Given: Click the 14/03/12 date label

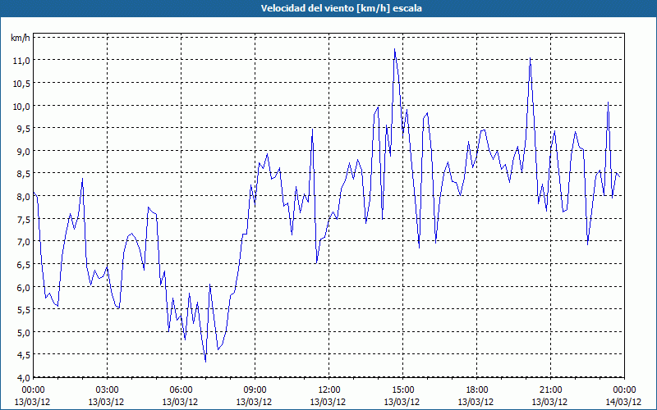Looking at the screenshot, I should click(623, 402).
